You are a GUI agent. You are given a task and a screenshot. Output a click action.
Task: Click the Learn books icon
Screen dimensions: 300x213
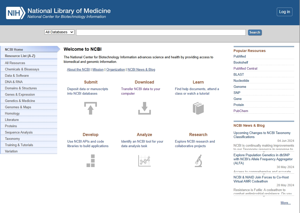pyautogui.click(x=198, y=108)
